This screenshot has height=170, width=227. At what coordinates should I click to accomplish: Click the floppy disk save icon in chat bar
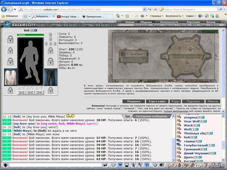(127, 165)
